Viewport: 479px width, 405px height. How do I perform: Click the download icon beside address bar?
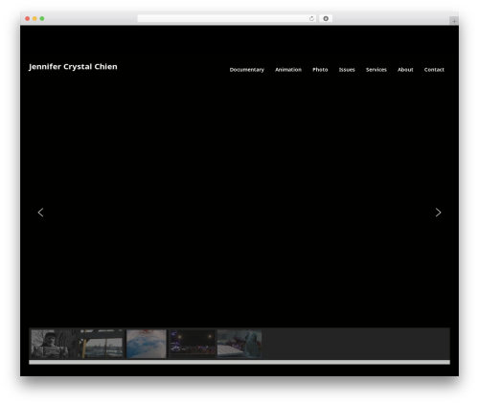pyautogui.click(x=326, y=19)
